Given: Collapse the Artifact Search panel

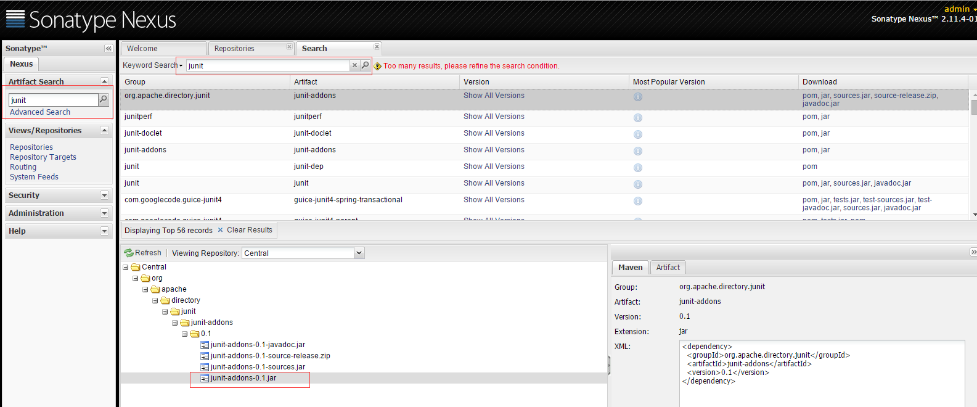Looking at the screenshot, I should pos(104,81).
